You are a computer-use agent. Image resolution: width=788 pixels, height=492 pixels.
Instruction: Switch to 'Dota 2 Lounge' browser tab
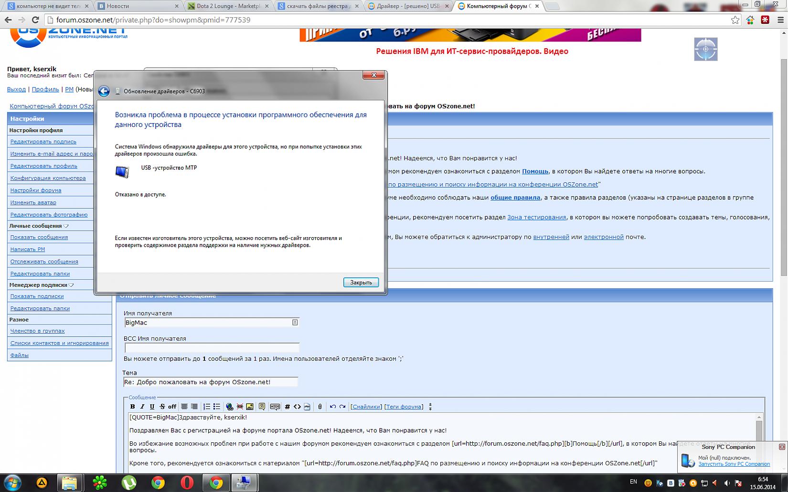[x=229, y=6]
